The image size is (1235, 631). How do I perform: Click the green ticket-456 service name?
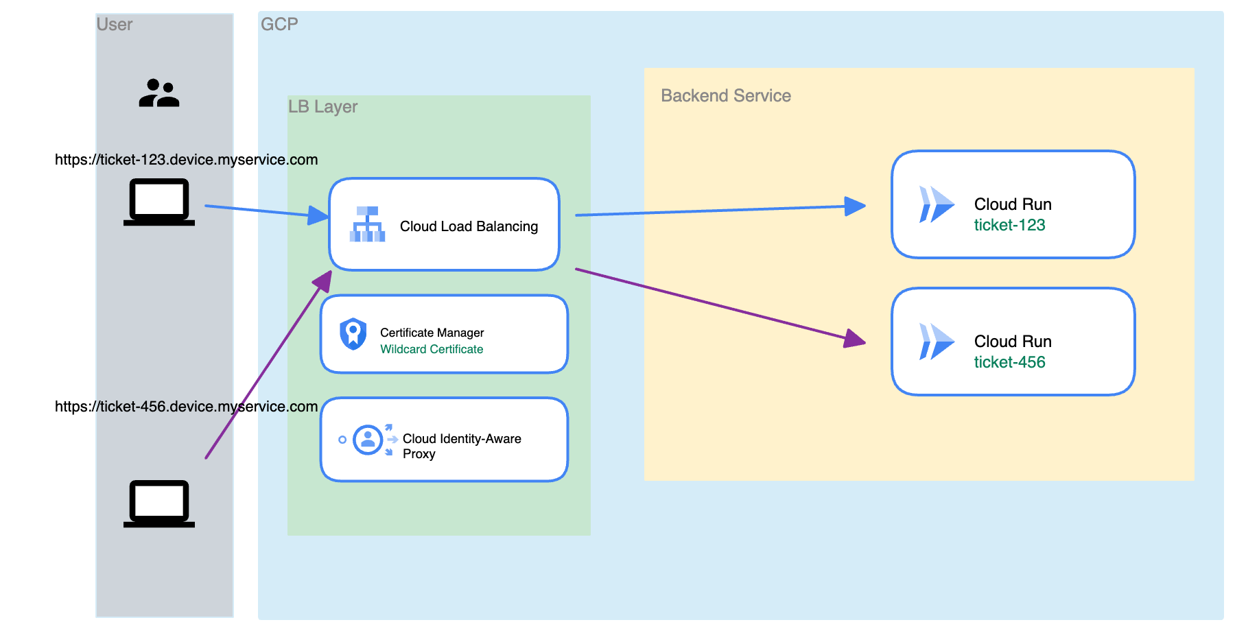(x=1009, y=362)
